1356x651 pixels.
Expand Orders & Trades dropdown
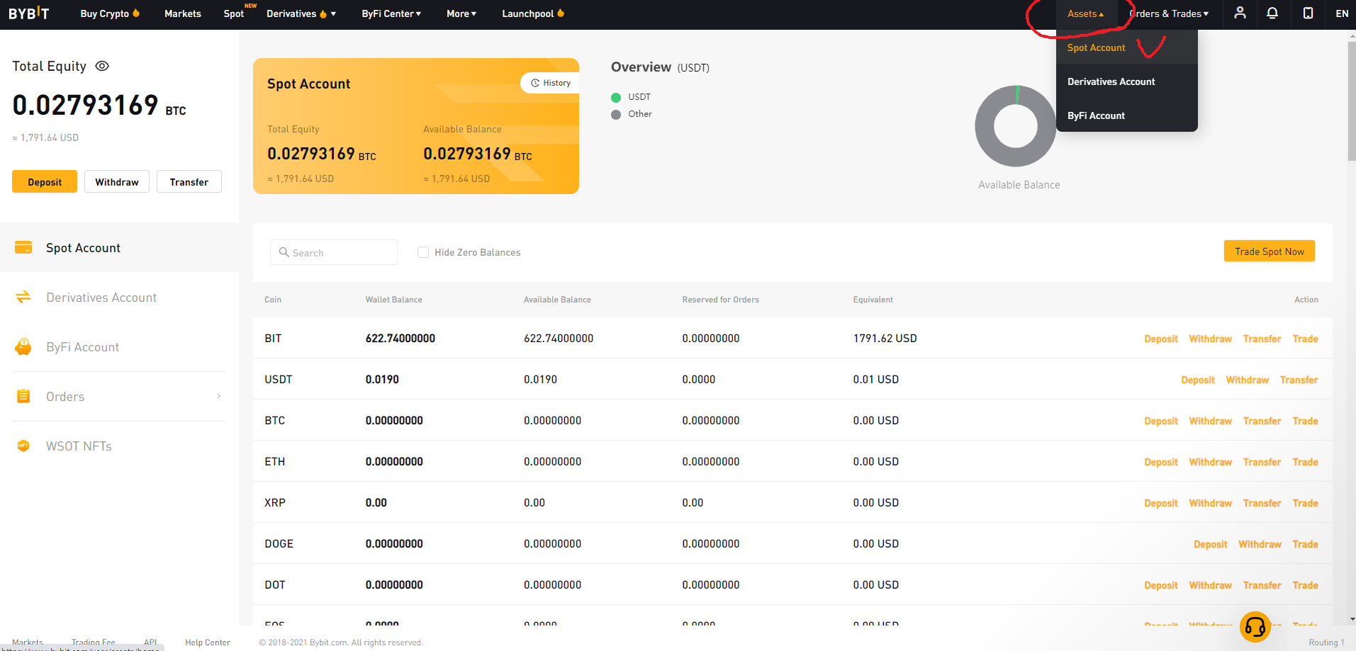1169,13
